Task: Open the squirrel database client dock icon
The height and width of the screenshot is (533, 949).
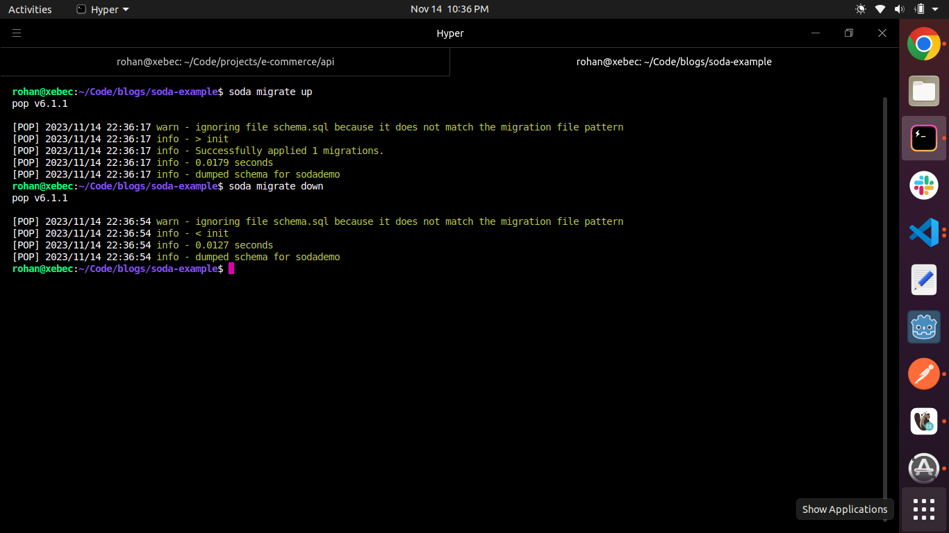Action: click(924, 421)
